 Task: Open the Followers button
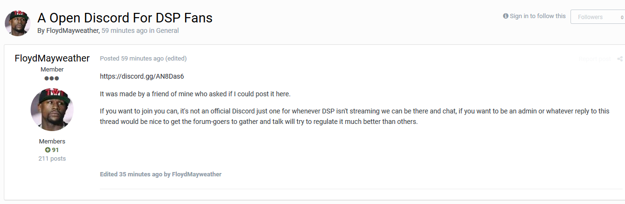[598, 17]
